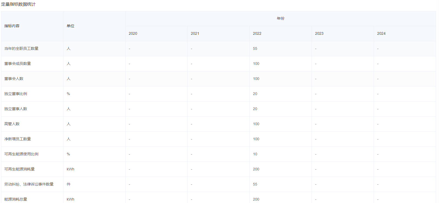Click the 独立董事人数 row label
Screen dimensions: 439x203
tap(16, 109)
